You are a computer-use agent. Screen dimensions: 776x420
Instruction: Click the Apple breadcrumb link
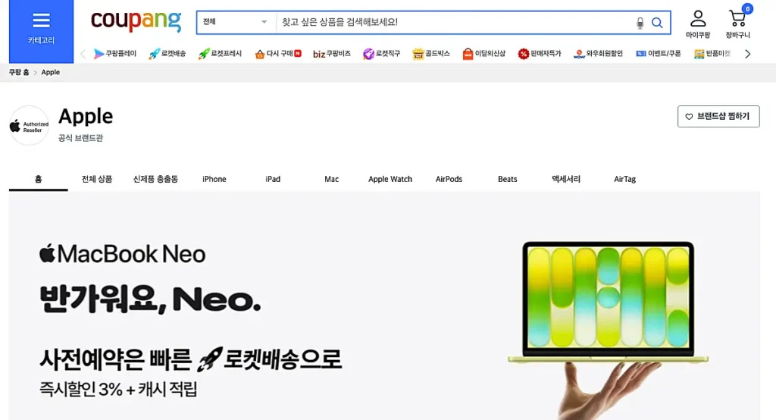51,72
